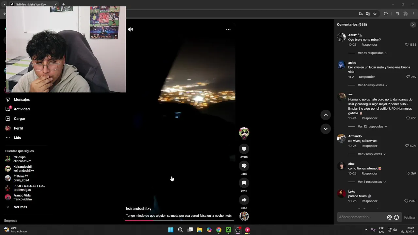Image resolution: width=418 pixels, height=235 pixels.
Task: Reply to Armando's comment via Responder
Action: pos(369,146)
